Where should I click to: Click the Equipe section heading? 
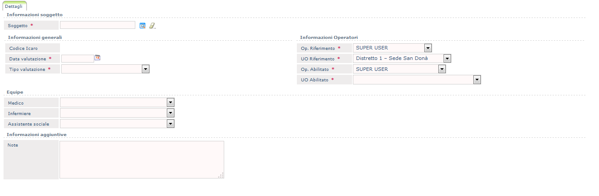(x=15, y=92)
